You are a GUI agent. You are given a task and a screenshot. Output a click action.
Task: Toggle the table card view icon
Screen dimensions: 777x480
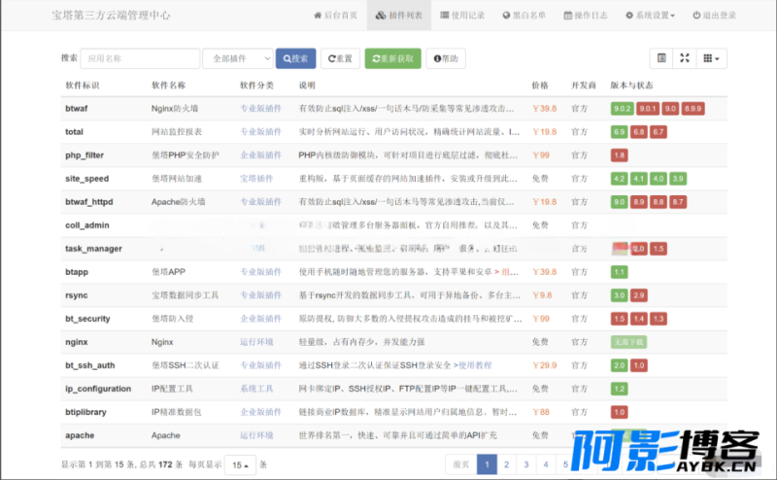point(661,58)
